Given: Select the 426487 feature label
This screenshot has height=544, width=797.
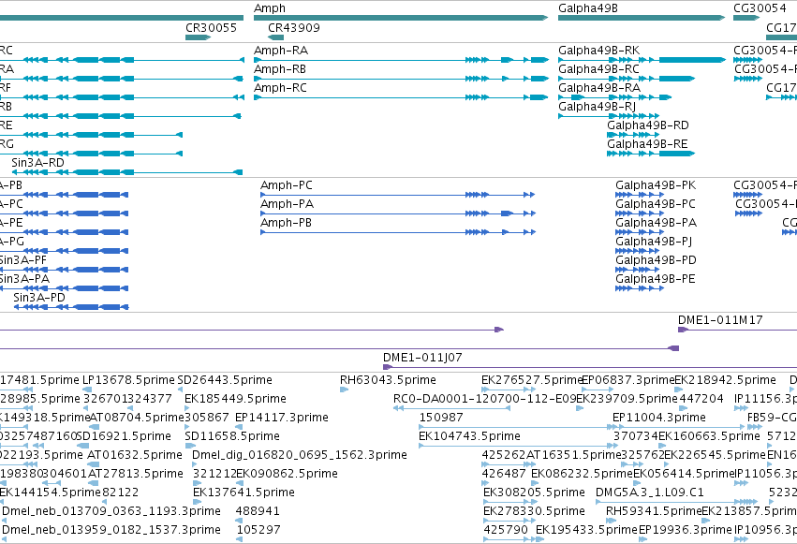Looking at the screenshot, I should tap(503, 474).
